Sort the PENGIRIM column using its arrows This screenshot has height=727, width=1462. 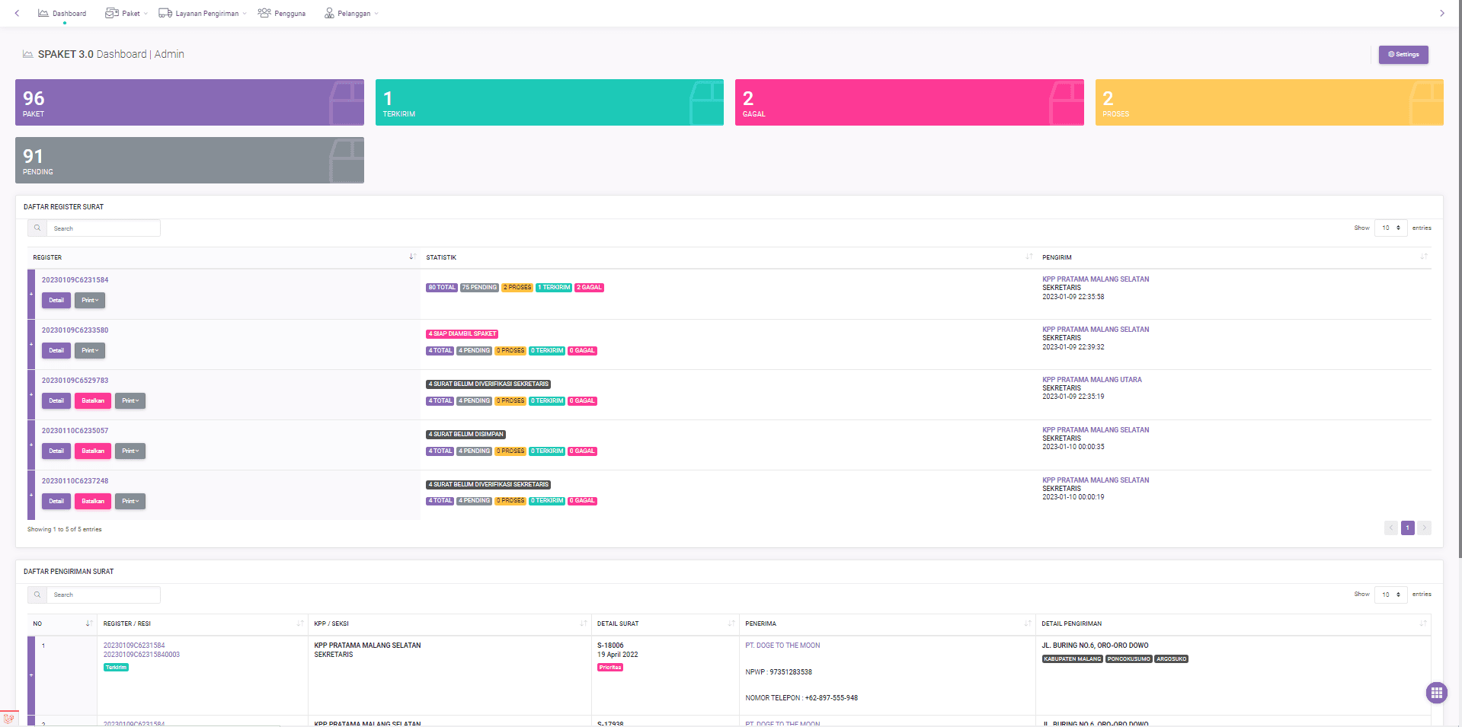(x=1423, y=257)
